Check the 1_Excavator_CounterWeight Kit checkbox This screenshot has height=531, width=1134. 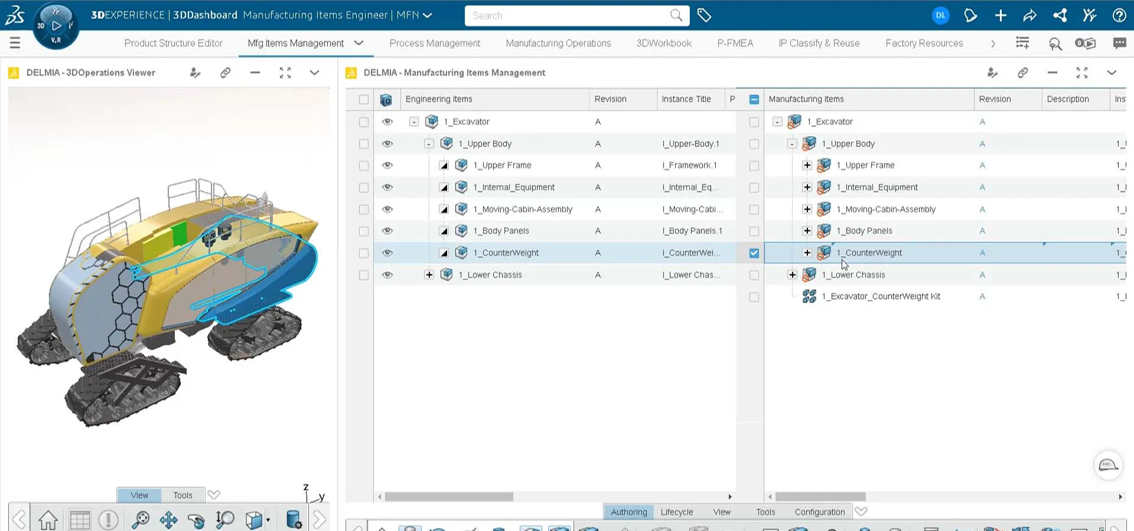[754, 297]
